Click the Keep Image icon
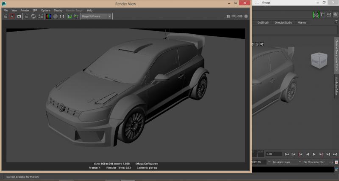Screen dimensions: 339x181 click(x=70, y=16)
